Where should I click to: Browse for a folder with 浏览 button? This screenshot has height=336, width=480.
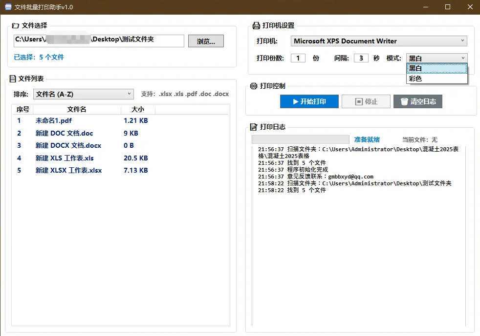coord(206,41)
